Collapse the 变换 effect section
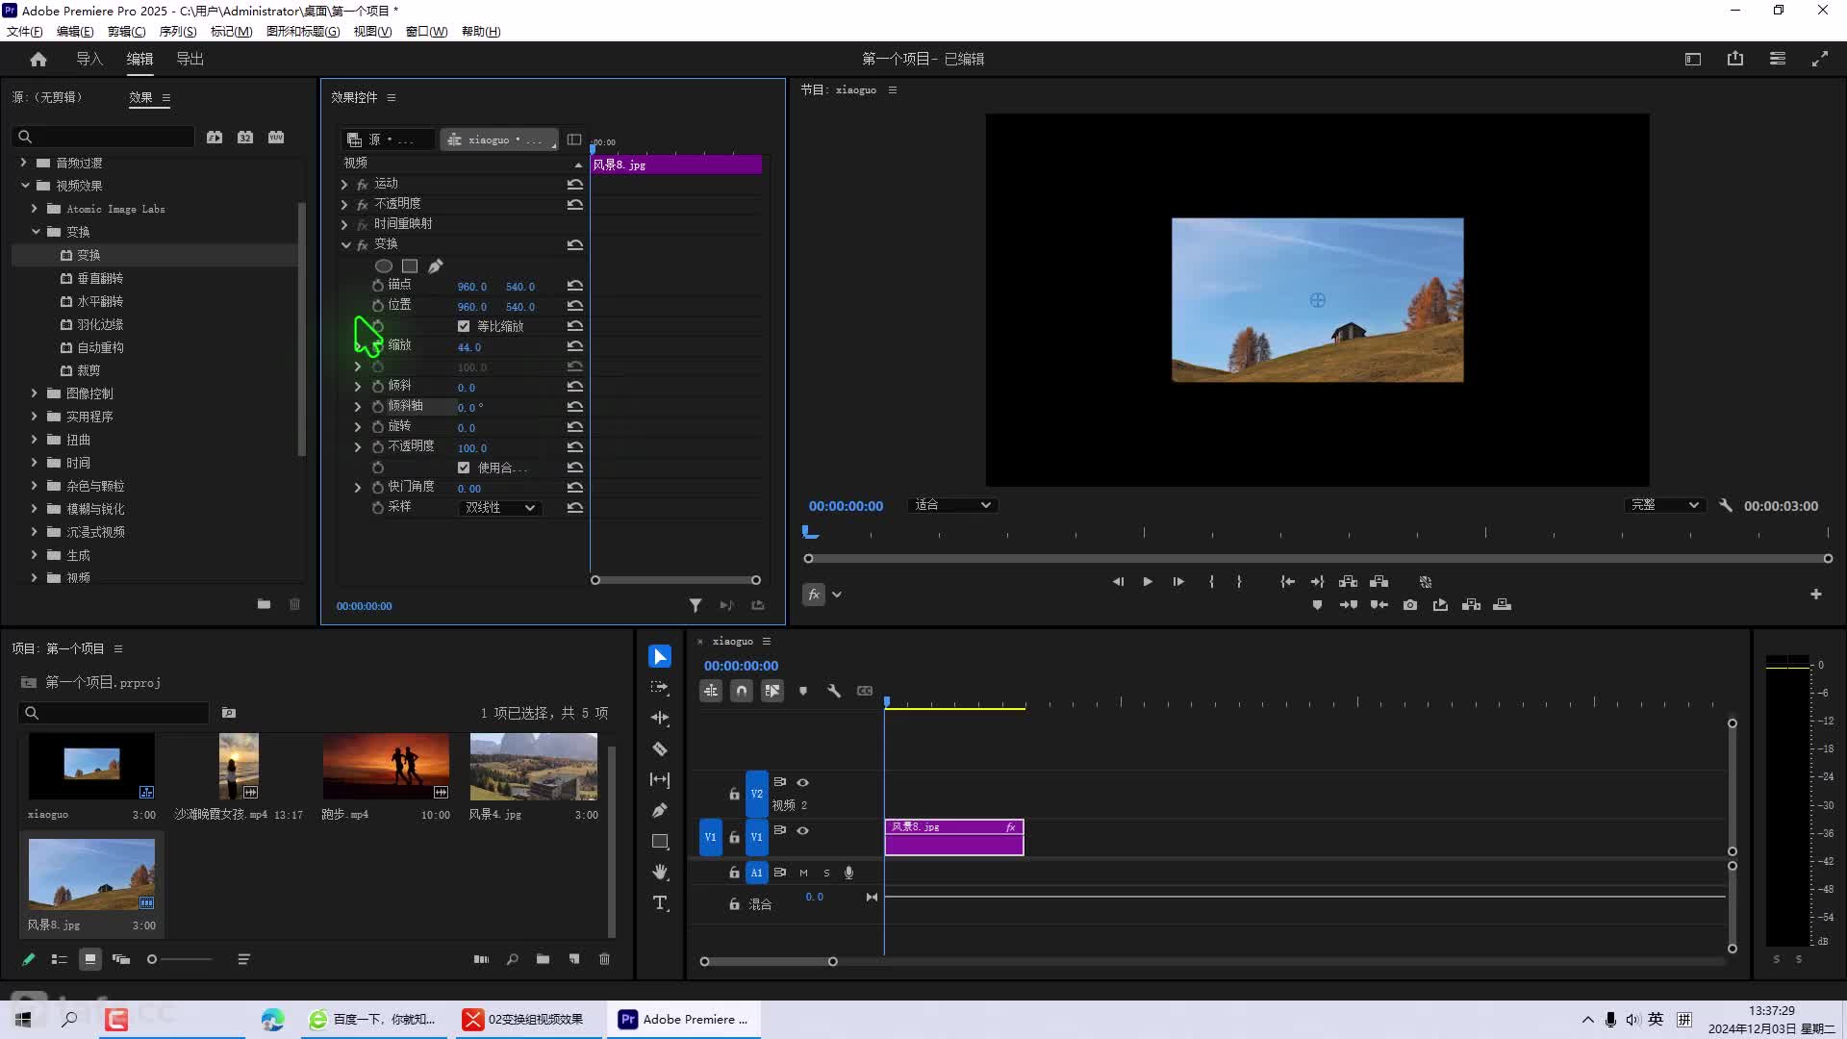1847x1039 pixels. [345, 244]
